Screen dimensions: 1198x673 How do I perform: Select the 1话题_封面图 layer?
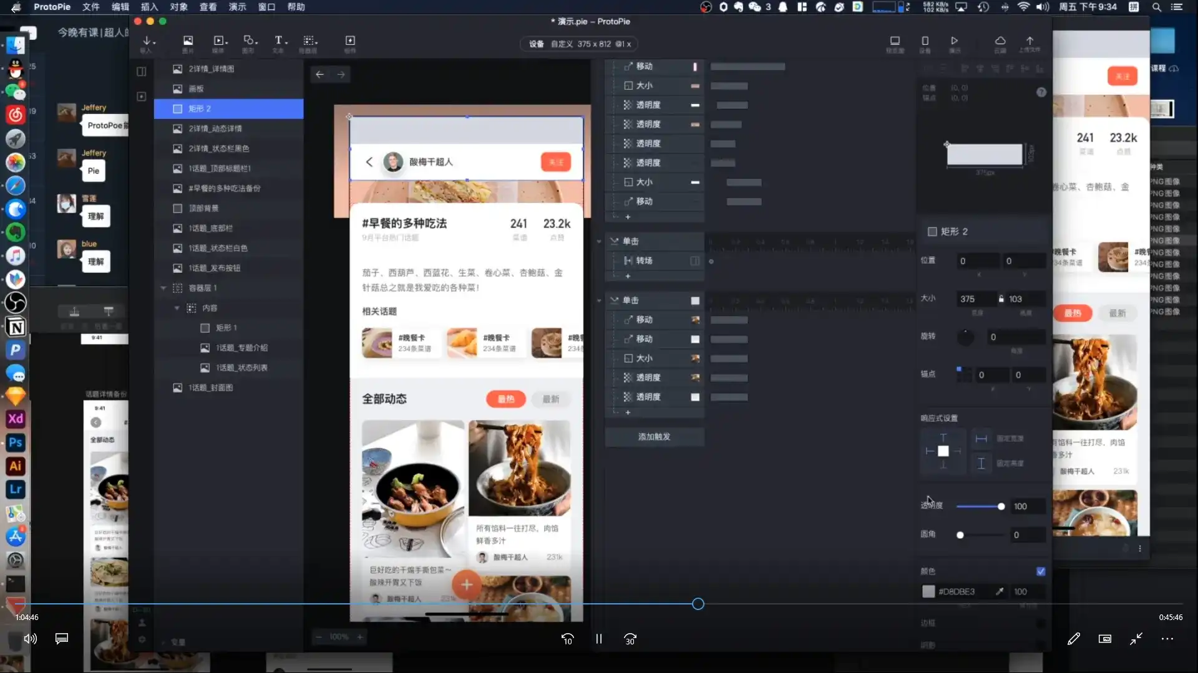click(x=211, y=388)
